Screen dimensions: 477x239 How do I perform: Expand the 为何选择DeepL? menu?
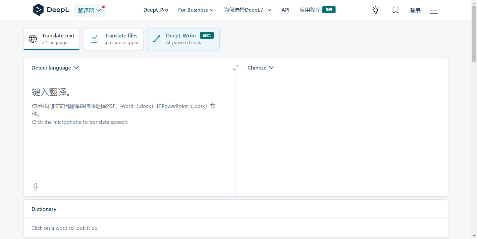247,10
